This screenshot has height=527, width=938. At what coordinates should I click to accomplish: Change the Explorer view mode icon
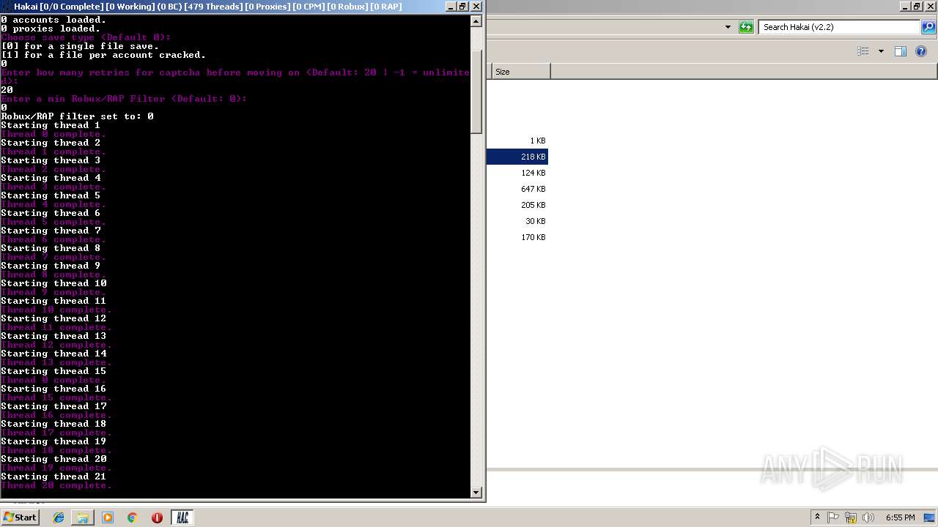863,51
